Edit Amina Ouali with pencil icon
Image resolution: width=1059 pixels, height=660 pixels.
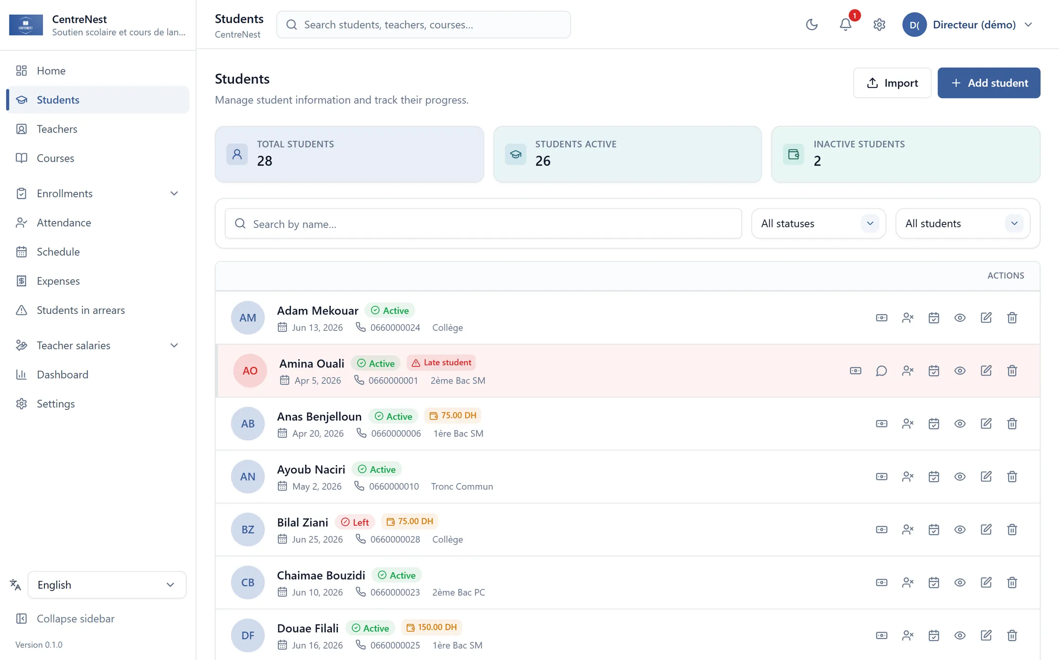pyautogui.click(x=986, y=371)
